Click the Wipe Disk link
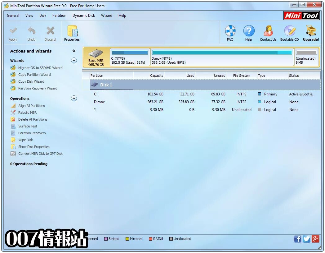The height and width of the screenshot is (253, 325). click(x=25, y=140)
